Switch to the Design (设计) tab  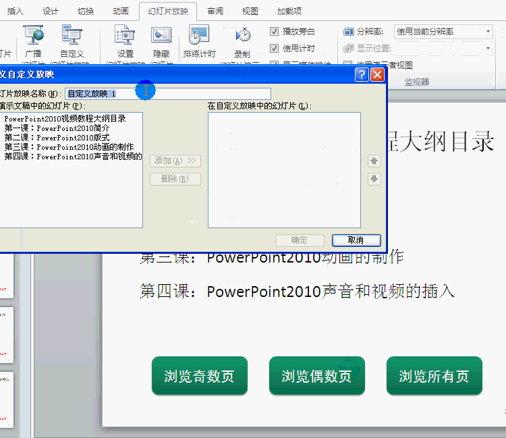pyautogui.click(x=51, y=11)
